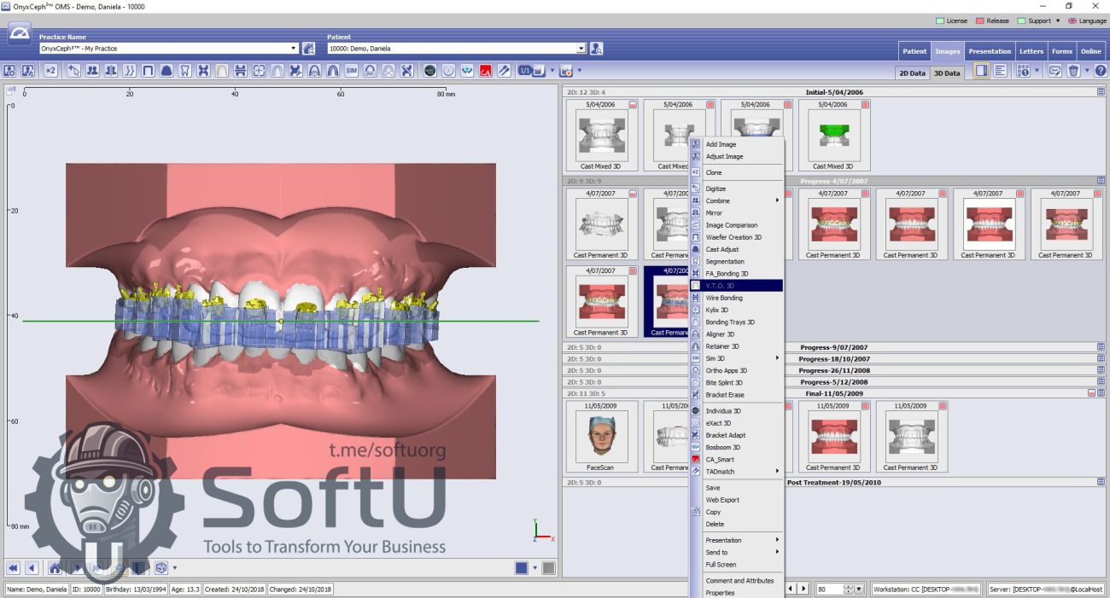Toggle red marker on first 4/07/2007 thumbnail
The image size is (1110, 598).
click(x=633, y=194)
